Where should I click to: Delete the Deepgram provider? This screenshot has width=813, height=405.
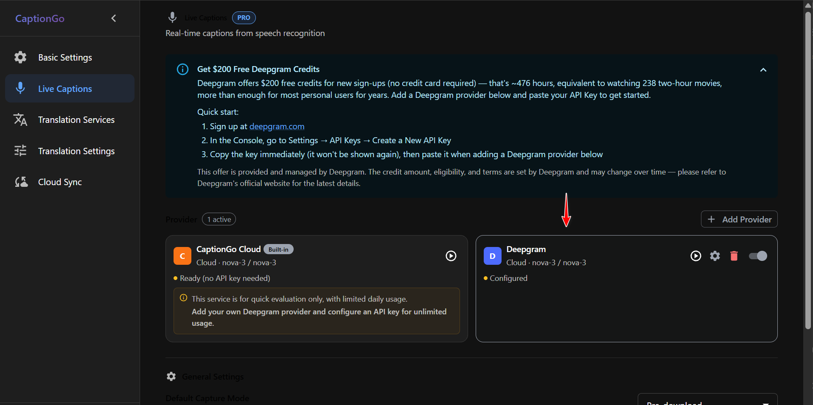click(x=734, y=256)
